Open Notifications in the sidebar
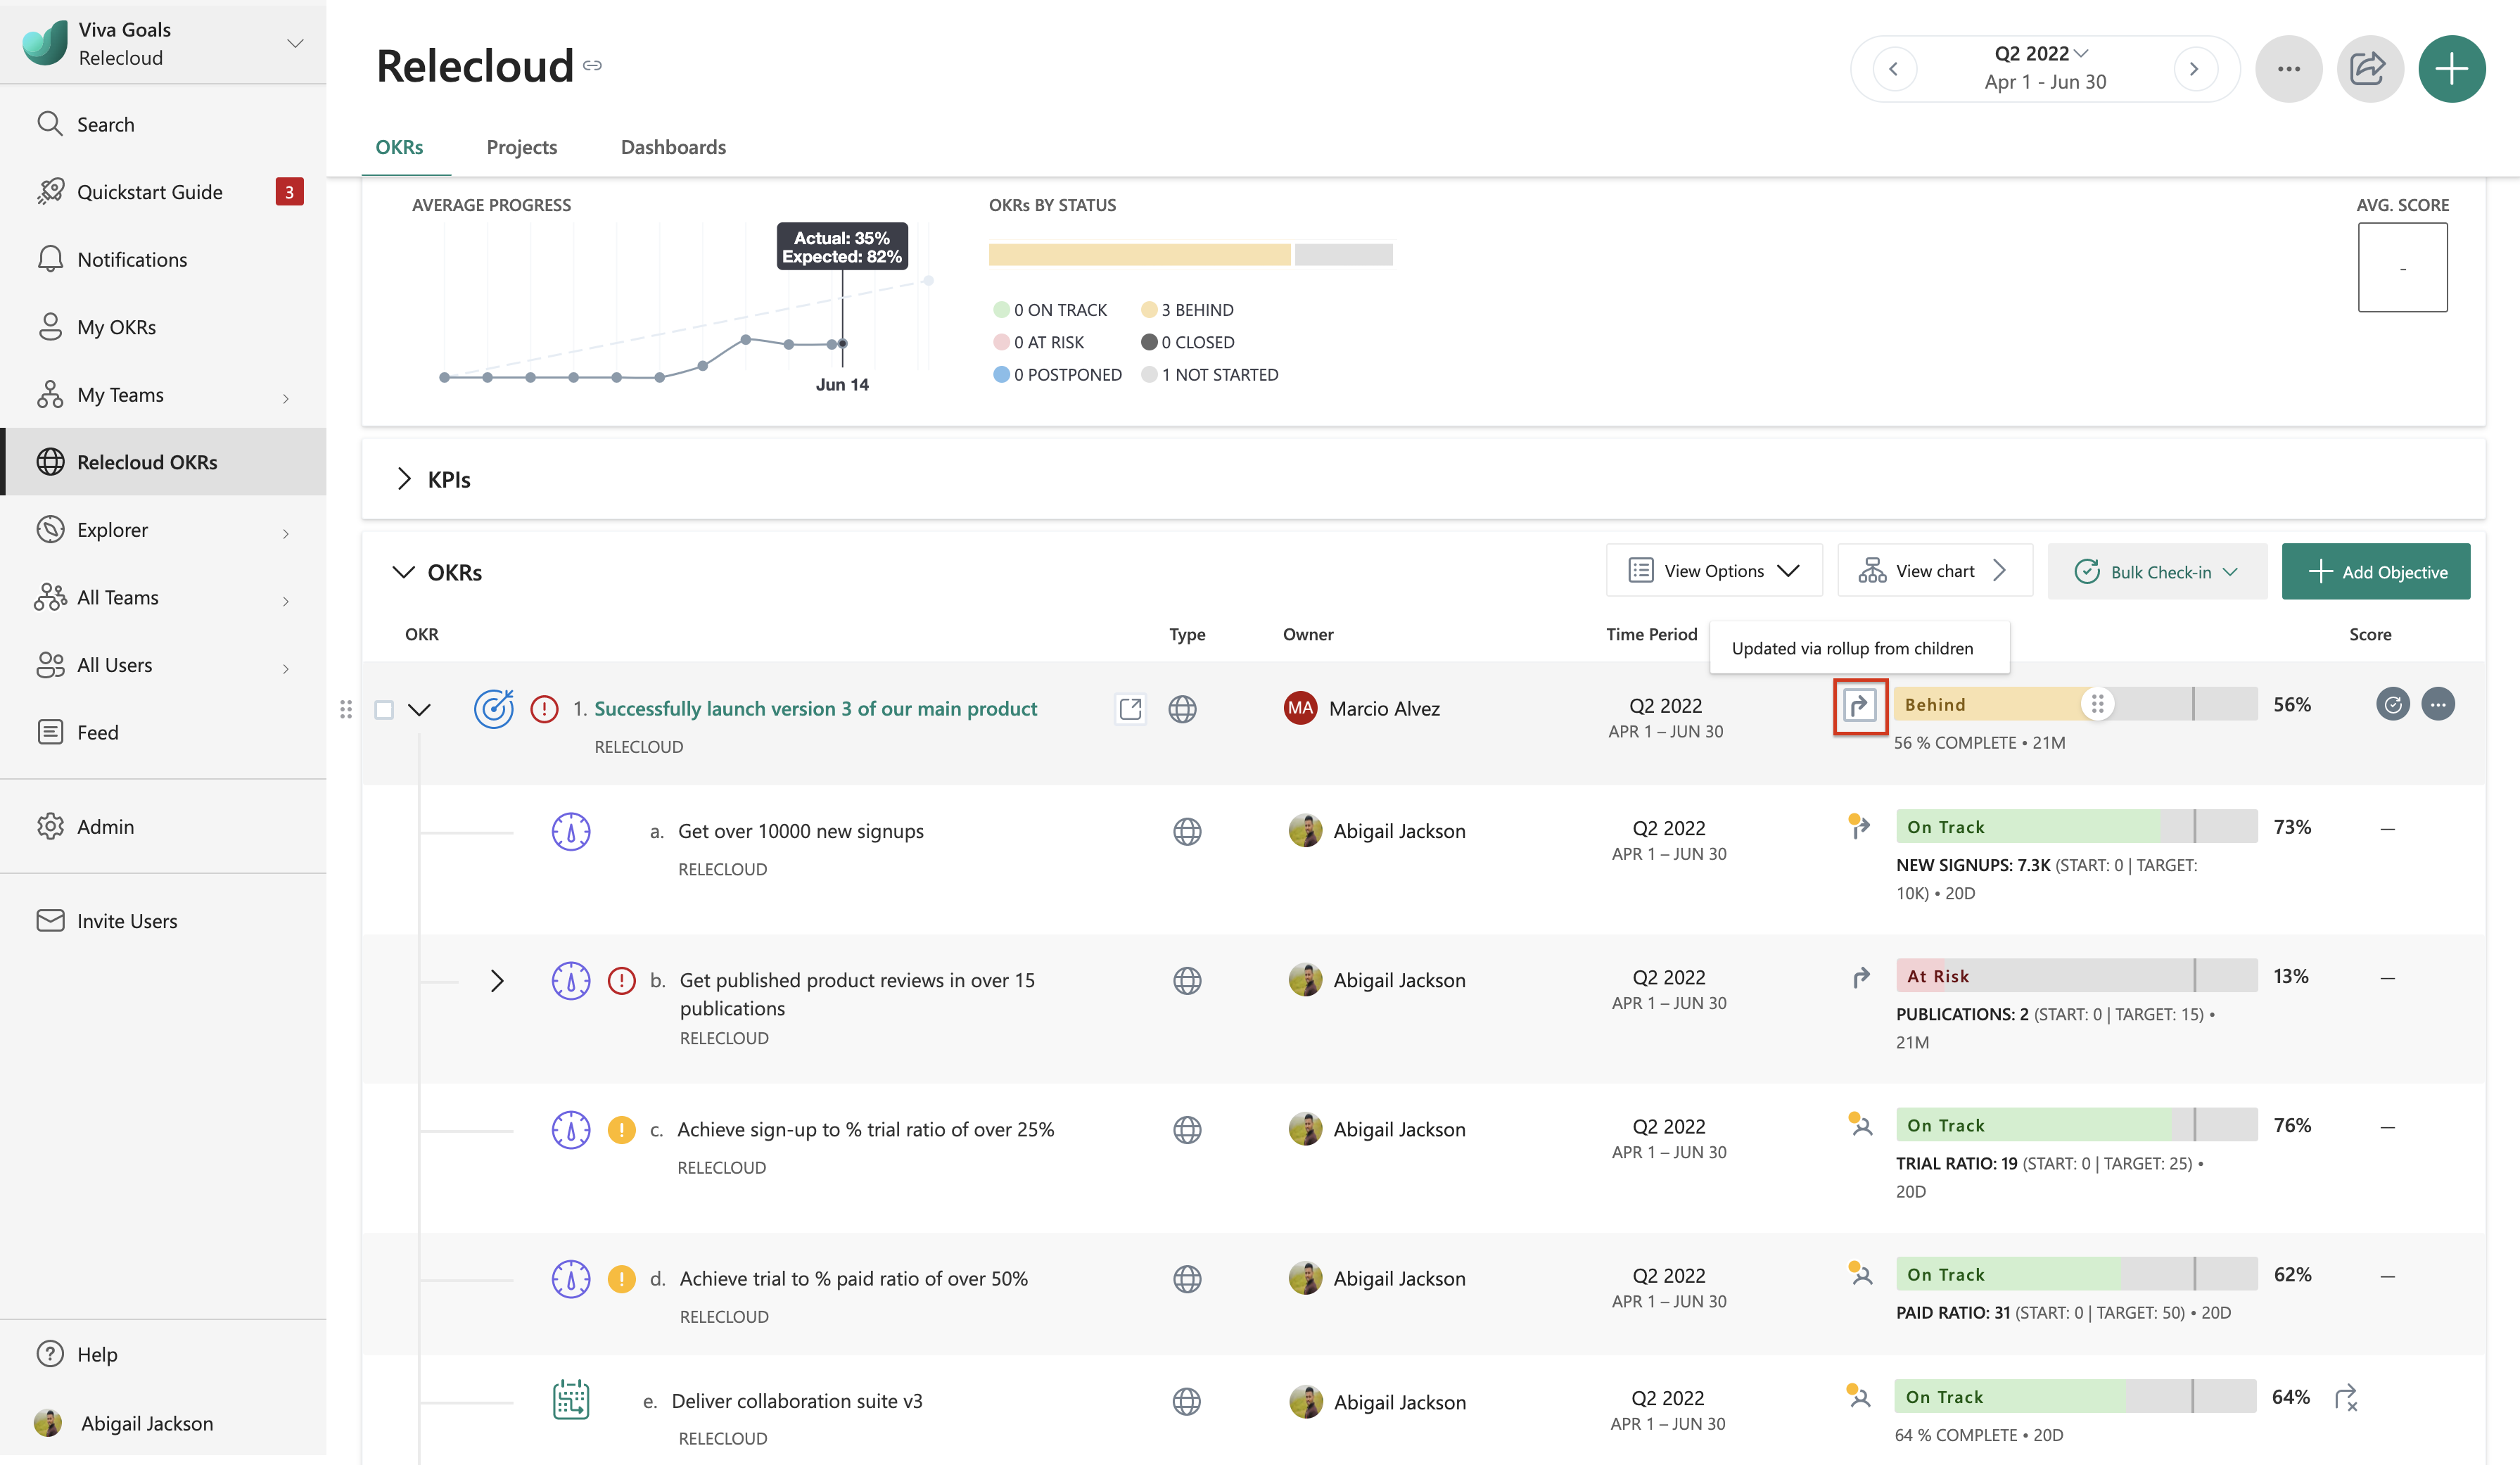This screenshot has height=1465, width=2520. click(132, 260)
